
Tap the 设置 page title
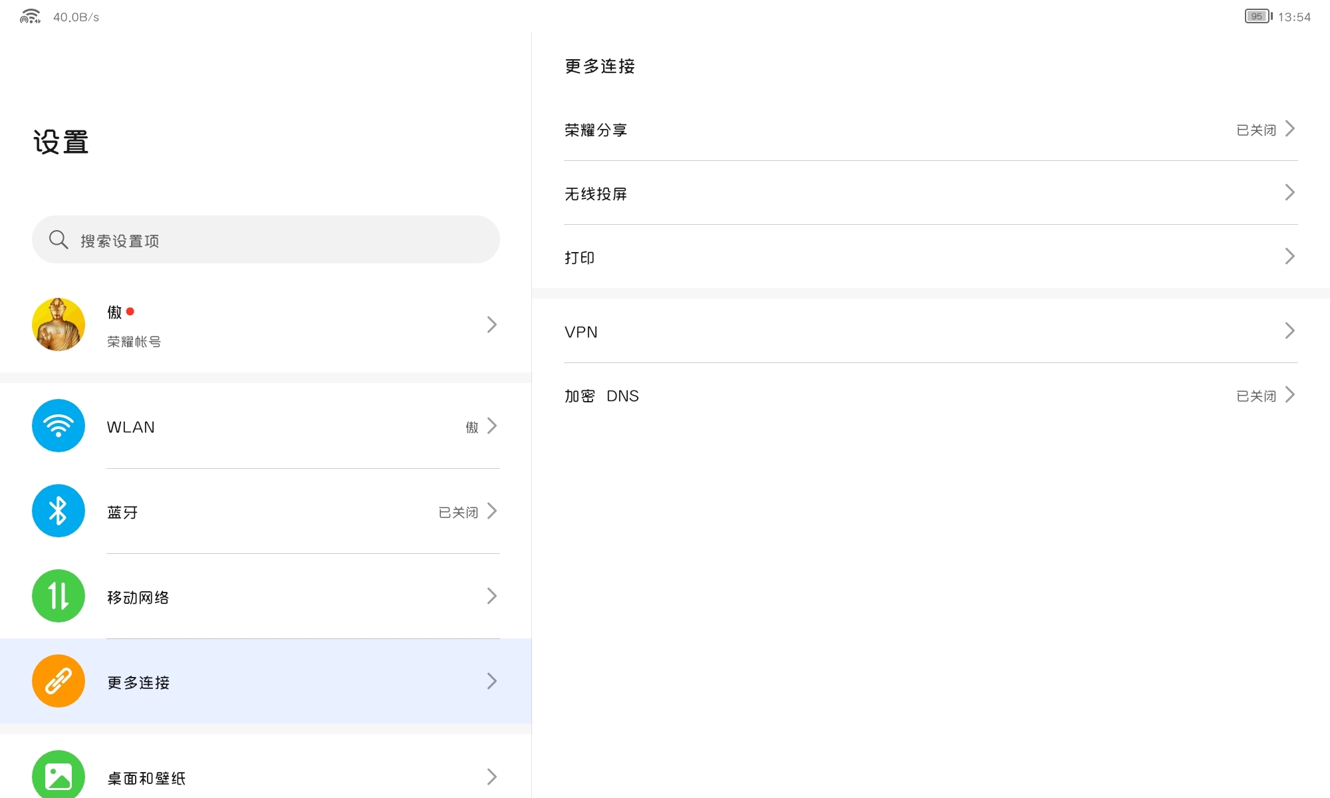point(61,142)
